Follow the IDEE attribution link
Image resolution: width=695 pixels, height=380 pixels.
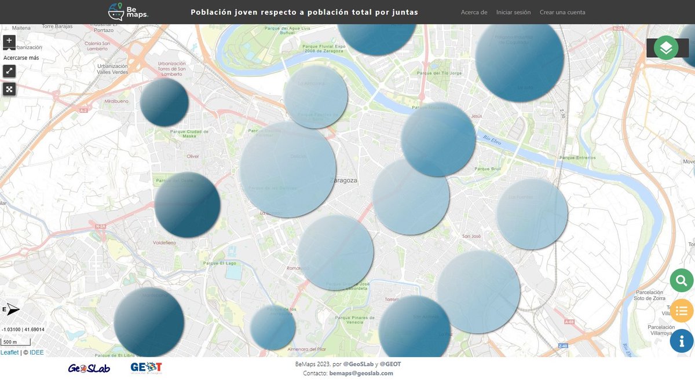click(x=36, y=352)
